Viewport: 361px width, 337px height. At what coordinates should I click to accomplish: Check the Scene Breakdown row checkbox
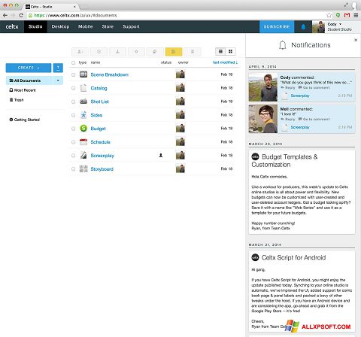(x=73, y=74)
